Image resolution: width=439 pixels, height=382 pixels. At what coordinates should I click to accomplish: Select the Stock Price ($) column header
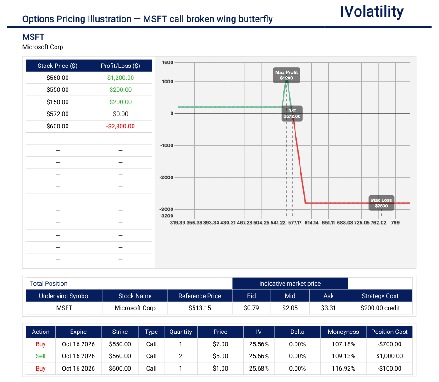[57, 66]
